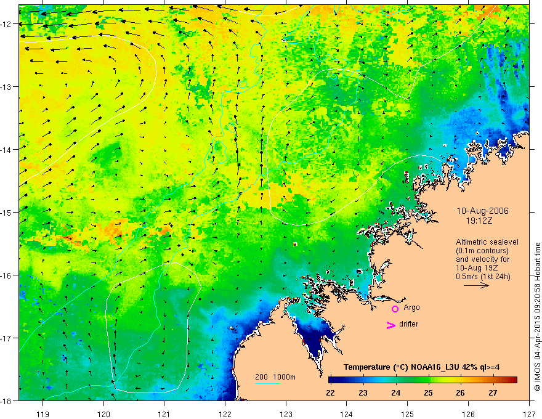Image resolution: width=542 pixels, height=419 pixels.
Task: Select the time label 19:12Z
Action: [479, 221]
